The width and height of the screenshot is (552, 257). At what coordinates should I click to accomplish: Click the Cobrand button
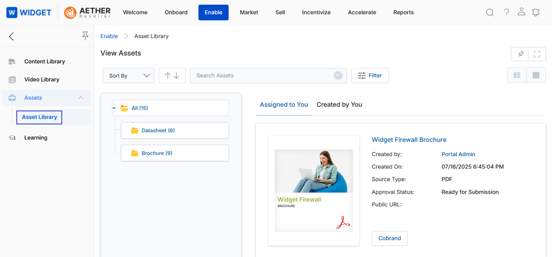(x=390, y=238)
